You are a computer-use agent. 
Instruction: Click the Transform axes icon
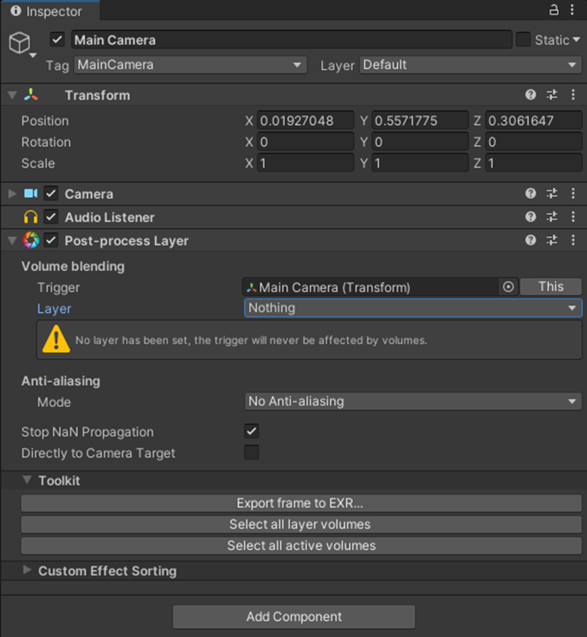tap(31, 94)
